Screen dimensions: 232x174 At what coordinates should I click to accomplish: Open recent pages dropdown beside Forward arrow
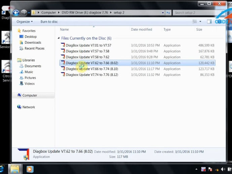(x=29, y=13)
